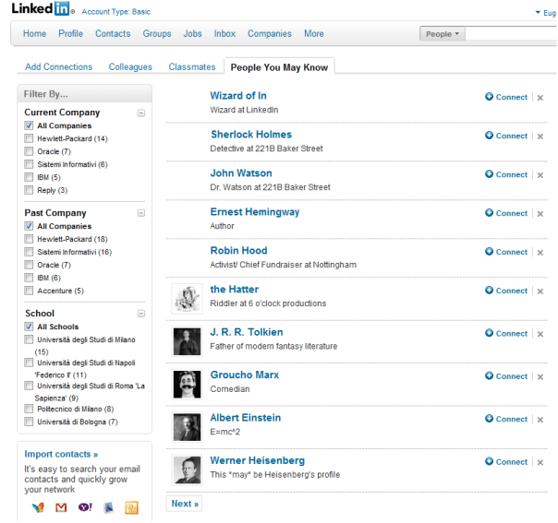Image resolution: width=558 pixels, height=523 pixels.
Task: Check the Hewlett-Packard current company filter
Action: pyautogui.click(x=30, y=138)
